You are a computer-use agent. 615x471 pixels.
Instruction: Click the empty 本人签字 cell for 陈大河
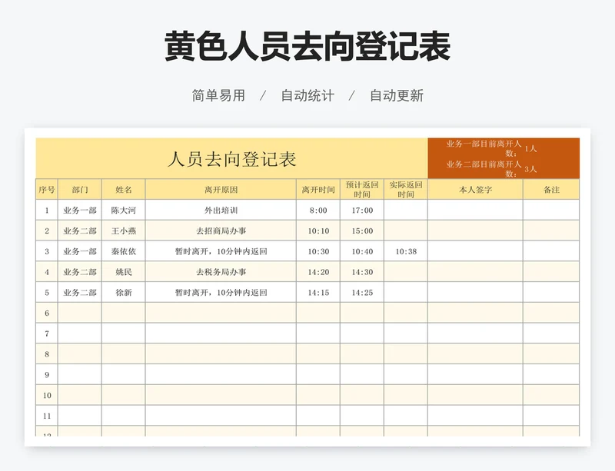click(475, 211)
